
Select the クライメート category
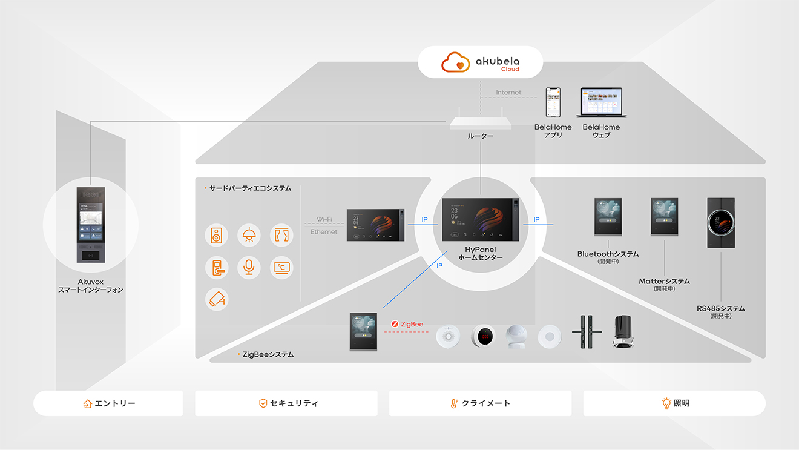[481, 403]
